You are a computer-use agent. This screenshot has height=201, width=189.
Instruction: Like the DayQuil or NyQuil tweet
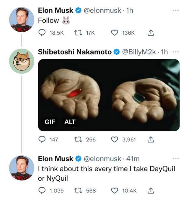click(x=114, y=191)
